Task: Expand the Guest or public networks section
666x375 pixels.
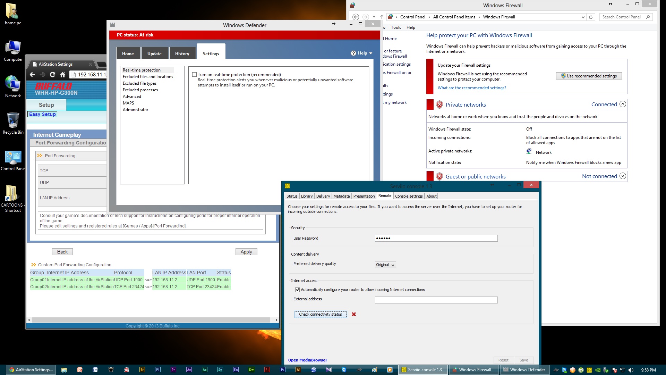Action: (x=623, y=176)
